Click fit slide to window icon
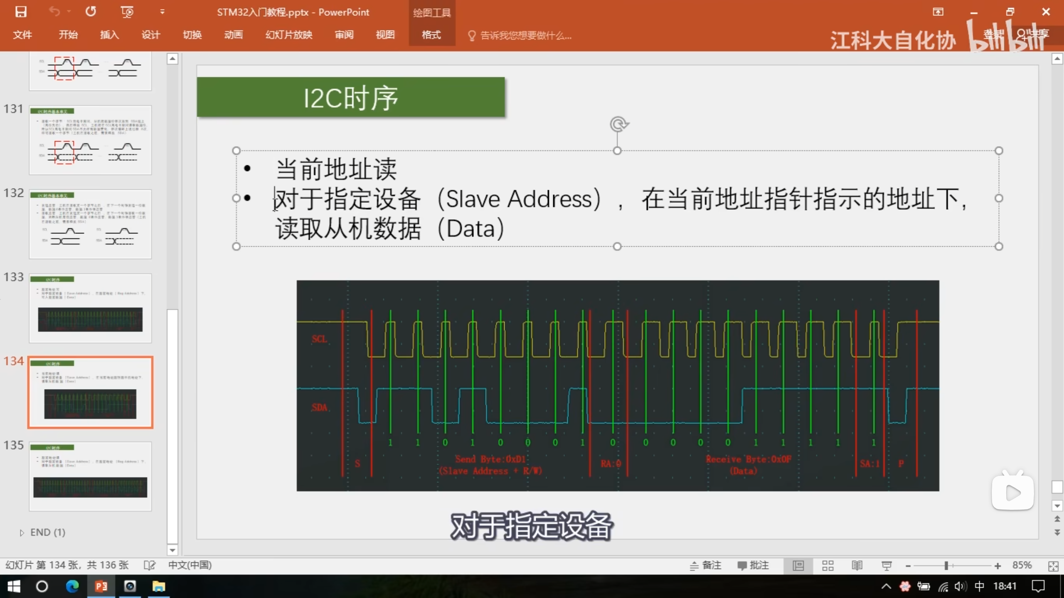This screenshot has width=1064, height=598. 1053,566
